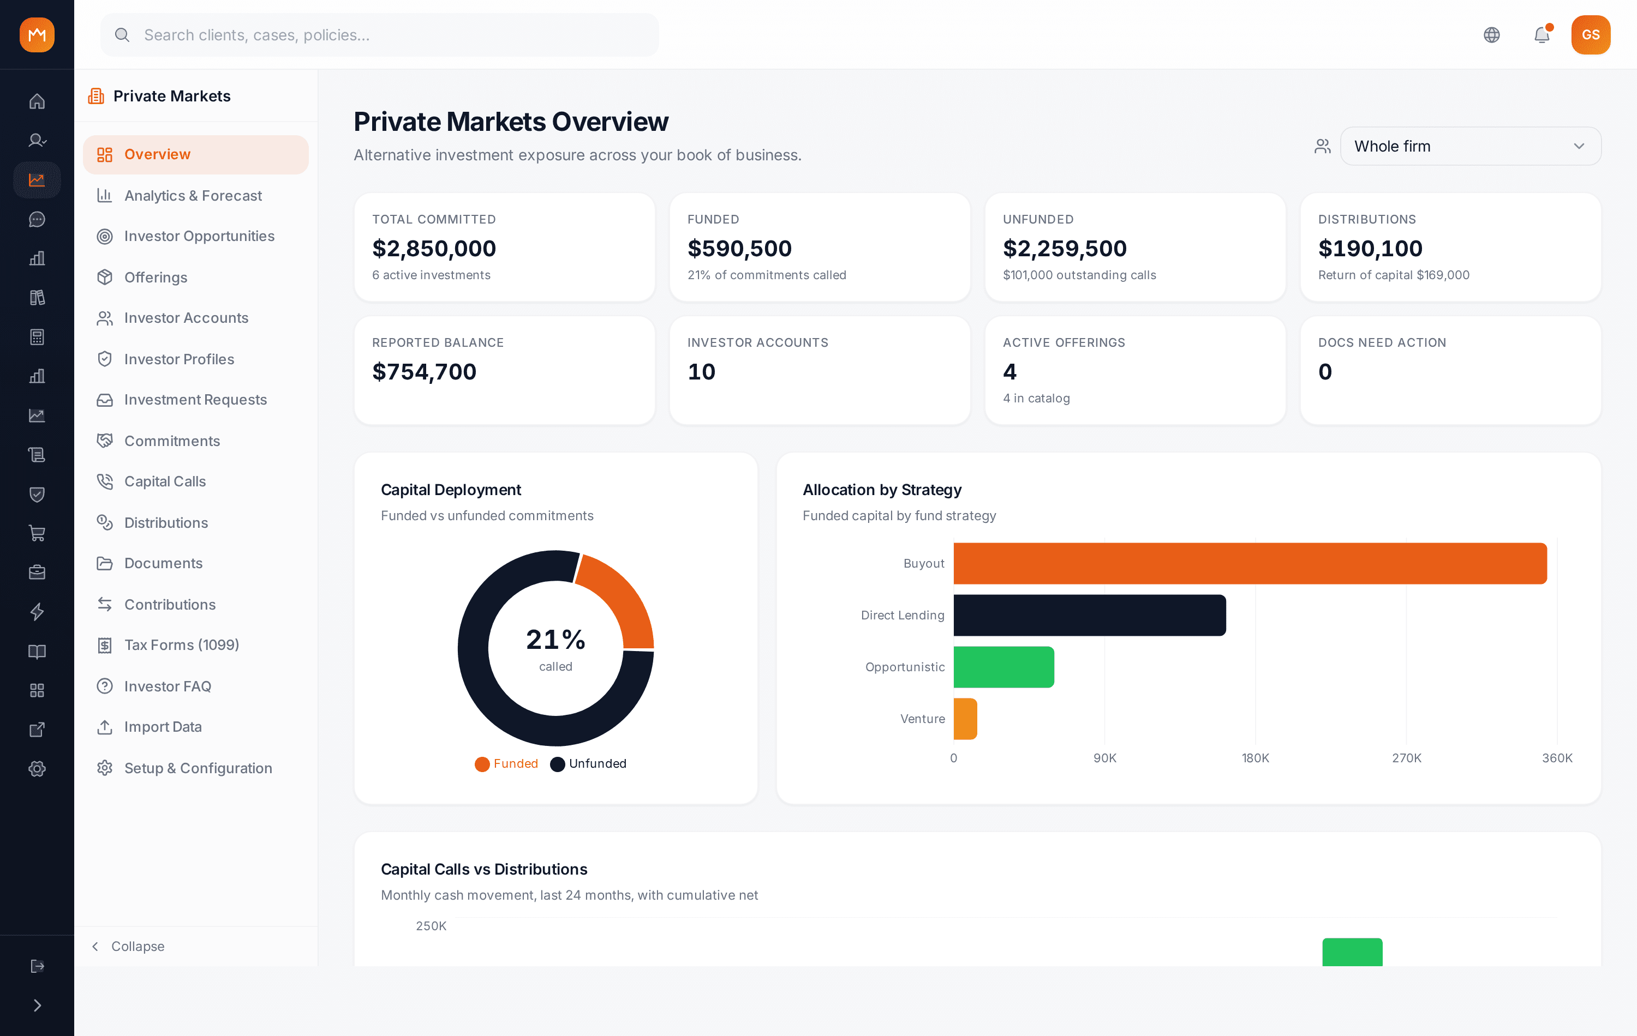1637x1036 pixels.
Task: Open the library books icon in rail
Action: [37, 298]
